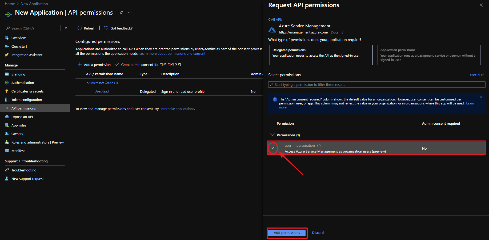This screenshot has width=489, height=240.
Task: Collapse the Microsoft Graph (1) row
Action: (88, 83)
